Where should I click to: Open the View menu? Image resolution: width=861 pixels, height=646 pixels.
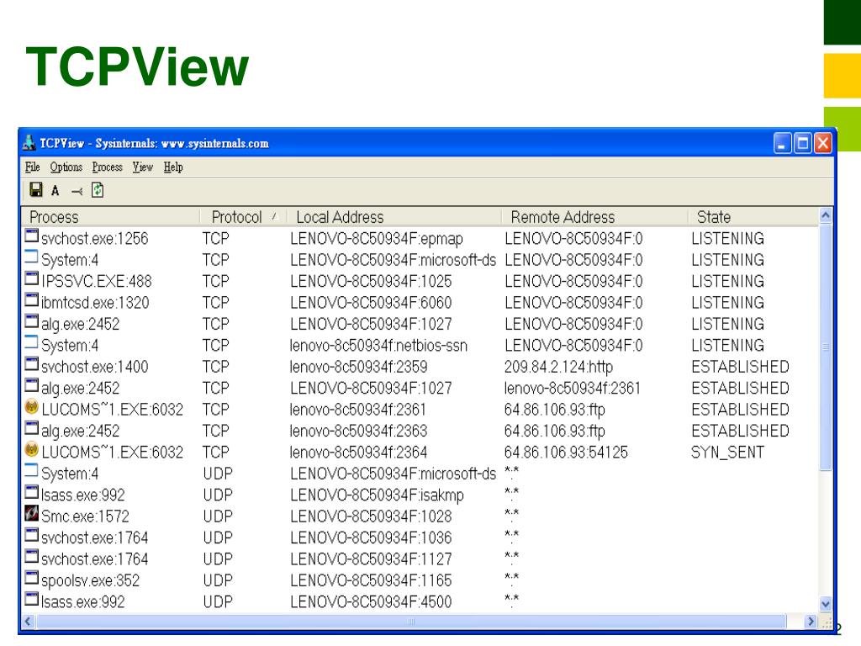[143, 167]
